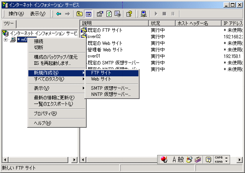Click the Help toolbar icon
Viewport: 245px width, 173px height.
(x=129, y=14)
